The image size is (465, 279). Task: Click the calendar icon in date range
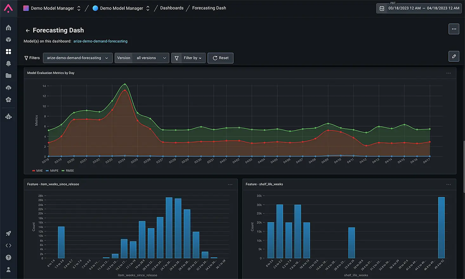coord(382,8)
